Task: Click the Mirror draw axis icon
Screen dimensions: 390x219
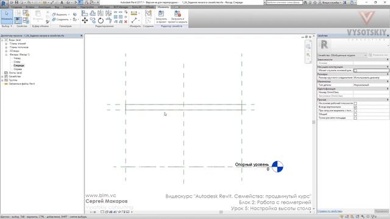Action: click(x=108, y=13)
